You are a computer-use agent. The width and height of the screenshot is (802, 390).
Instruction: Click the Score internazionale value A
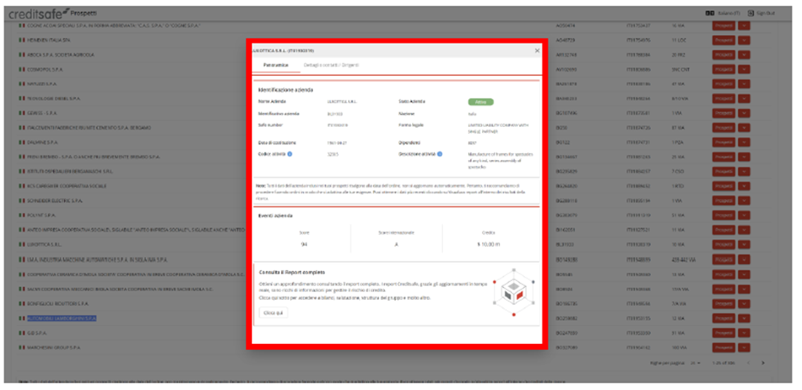397,244
